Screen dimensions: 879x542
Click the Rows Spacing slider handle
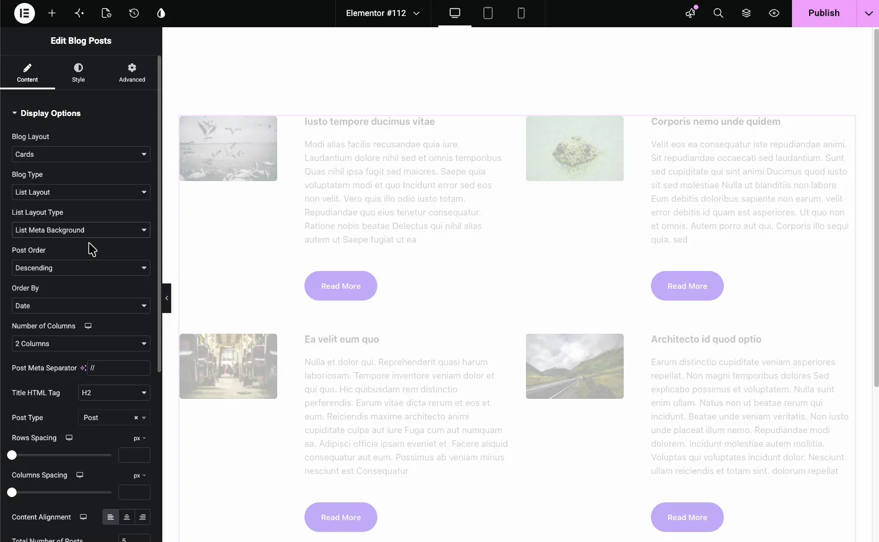tap(12, 455)
